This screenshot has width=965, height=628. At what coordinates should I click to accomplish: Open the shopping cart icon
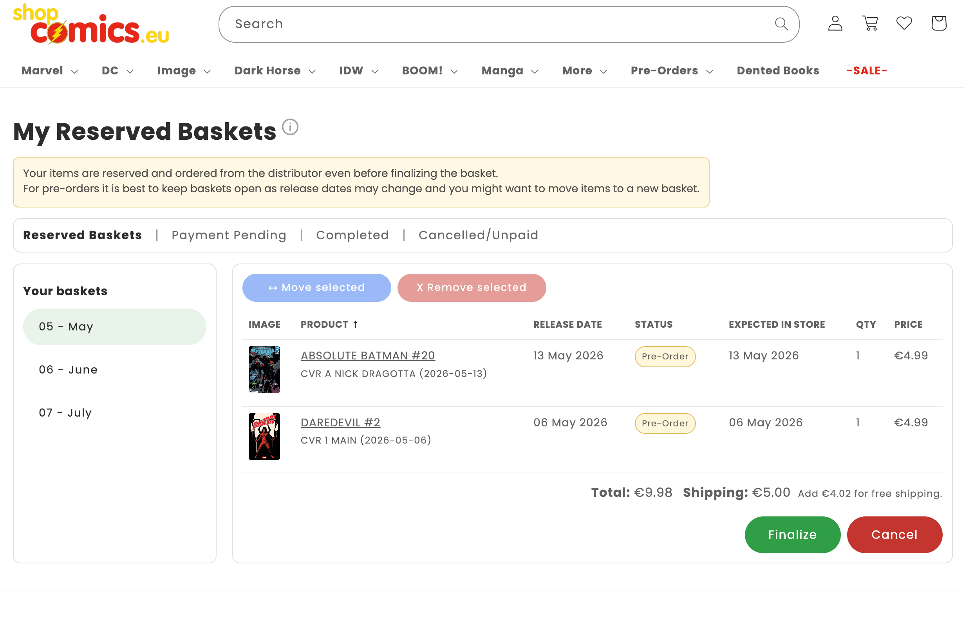[x=870, y=23]
